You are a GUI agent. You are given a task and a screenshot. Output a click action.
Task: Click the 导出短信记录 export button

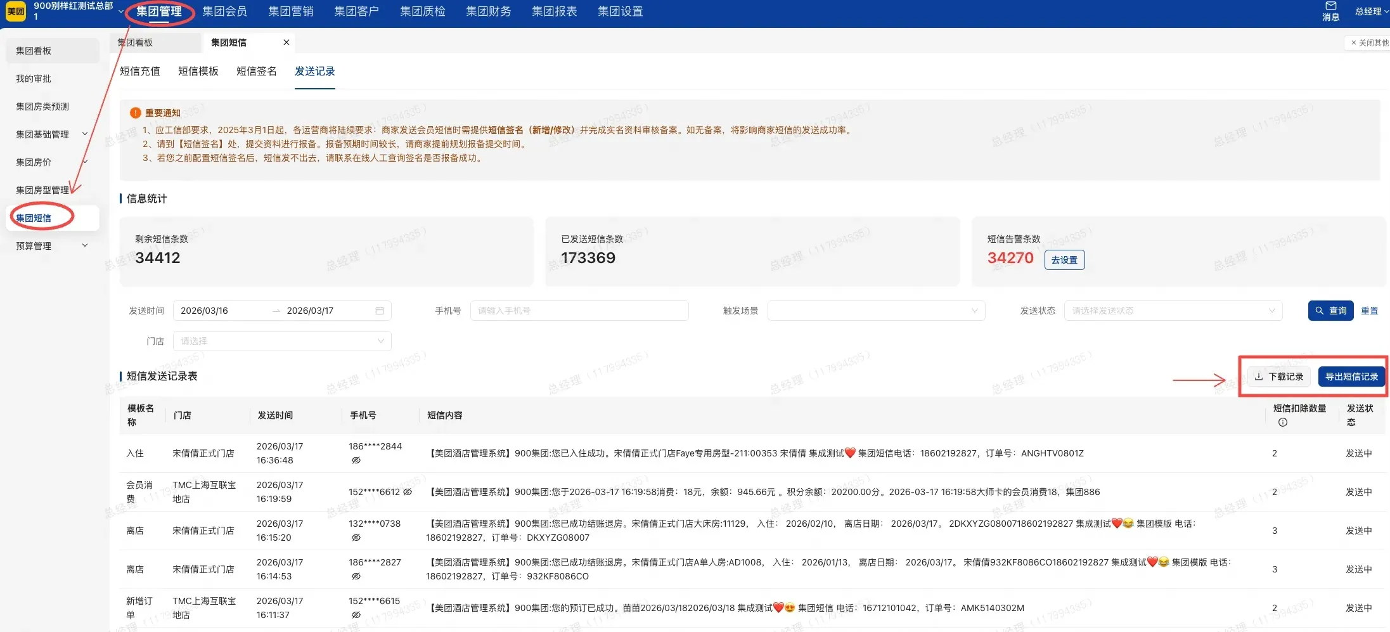[1351, 376]
